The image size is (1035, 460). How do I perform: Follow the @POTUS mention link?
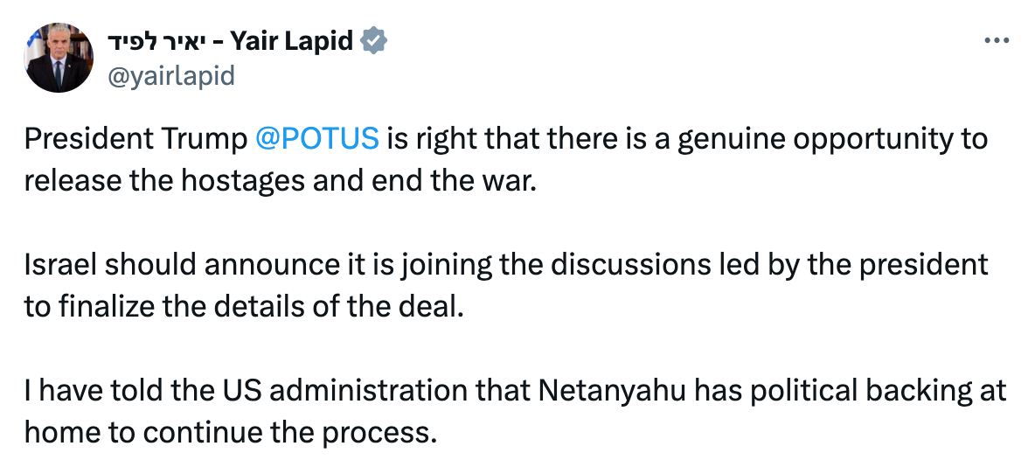(318, 138)
